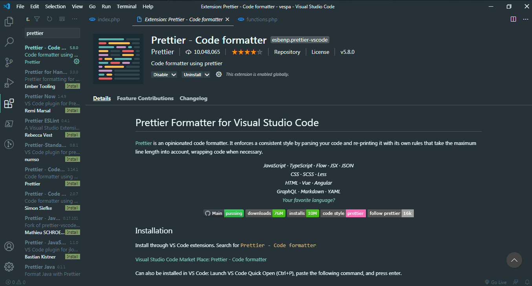
Task: Open the manage gear next to the Uninstall button
Action: click(219, 74)
